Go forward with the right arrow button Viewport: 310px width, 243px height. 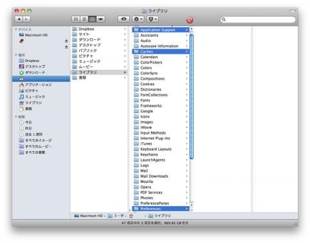(x=26, y=19)
